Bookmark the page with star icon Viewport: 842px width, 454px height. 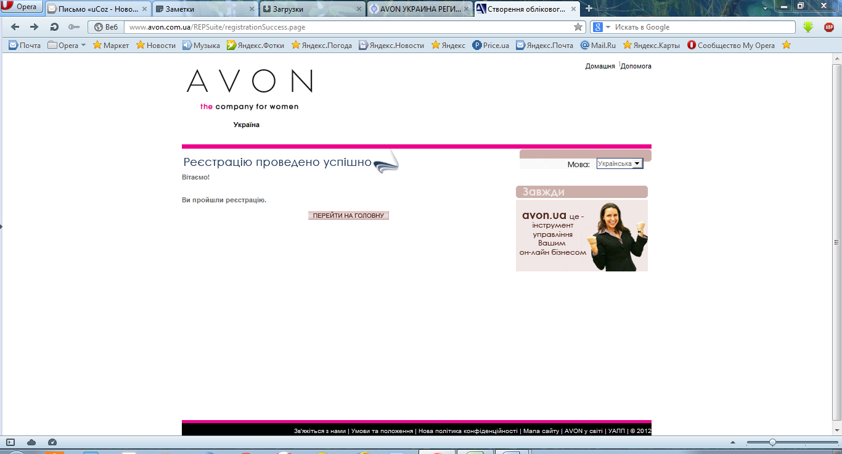click(578, 27)
